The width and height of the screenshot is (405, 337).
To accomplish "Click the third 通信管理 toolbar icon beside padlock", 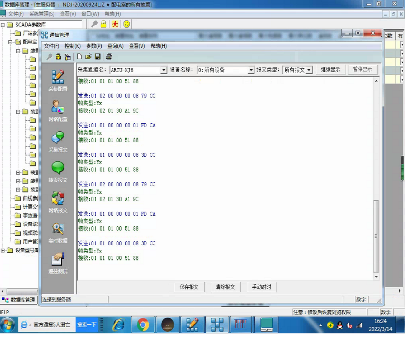I will click(x=67, y=57).
